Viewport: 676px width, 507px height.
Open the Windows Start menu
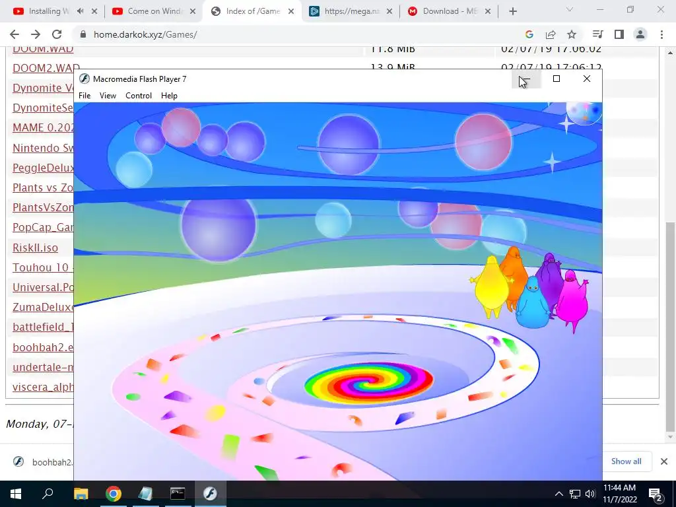[16, 494]
